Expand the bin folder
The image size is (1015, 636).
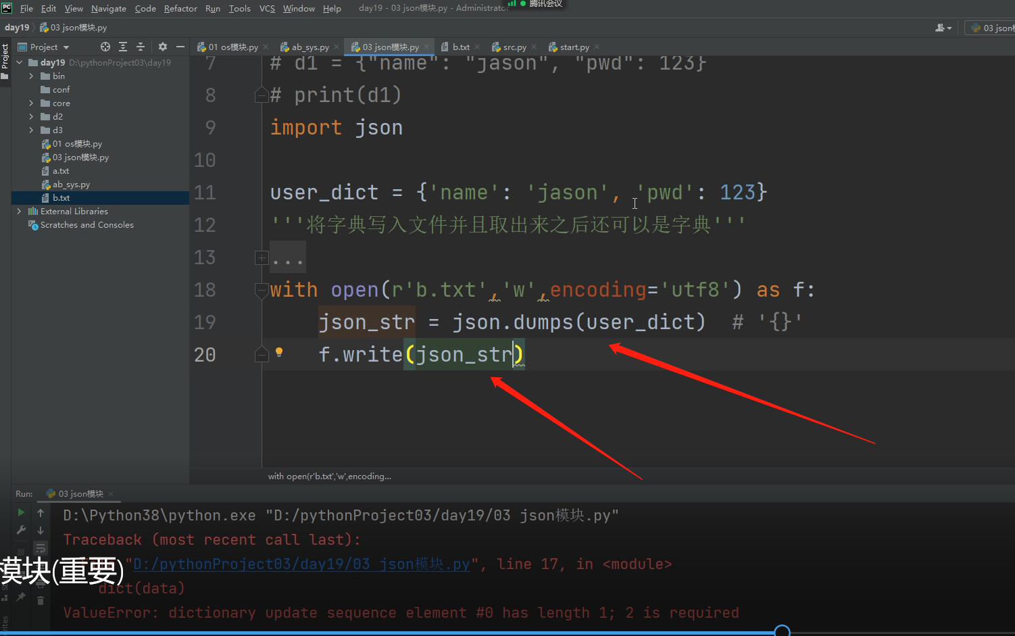(x=31, y=76)
